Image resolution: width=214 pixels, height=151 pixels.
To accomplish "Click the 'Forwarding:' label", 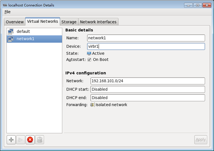I will click(x=77, y=105).
